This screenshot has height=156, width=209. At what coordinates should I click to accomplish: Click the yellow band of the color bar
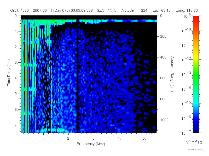tap(196, 57)
